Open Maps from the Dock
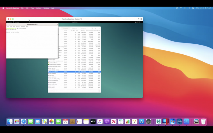The width and height of the screenshot is (213, 133). pos(44,121)
